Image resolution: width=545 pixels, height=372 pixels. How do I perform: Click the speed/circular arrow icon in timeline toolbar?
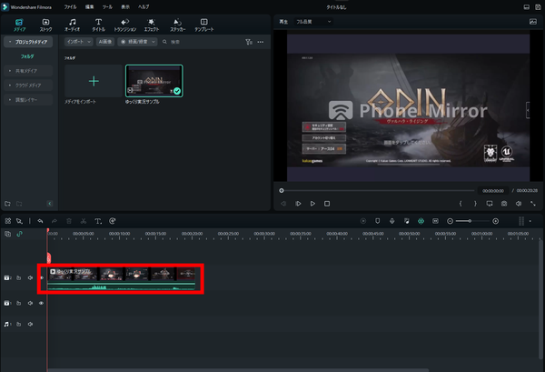[113, 221]
